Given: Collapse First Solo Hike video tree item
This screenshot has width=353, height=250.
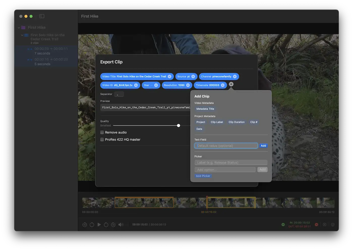Looking at the screenshot, I should pyautogui.click(x=22, y=35).
